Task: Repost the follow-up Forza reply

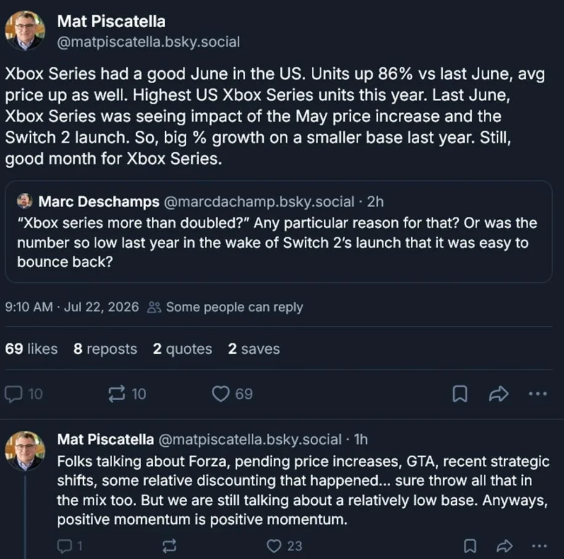Action: click(x=169, y=546)
